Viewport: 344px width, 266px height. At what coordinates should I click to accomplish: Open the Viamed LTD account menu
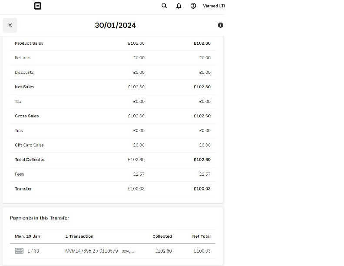[x=213, y=6]
